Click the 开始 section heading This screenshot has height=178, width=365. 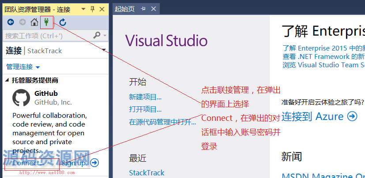(x=138, y=82)
